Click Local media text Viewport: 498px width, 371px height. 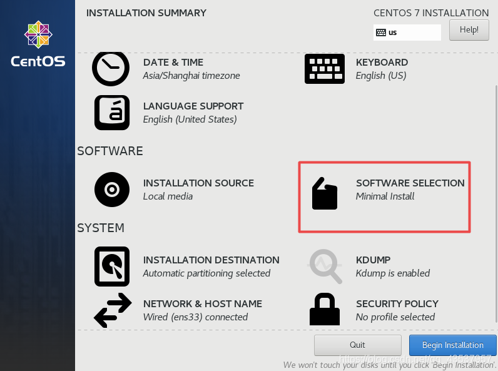168,196
